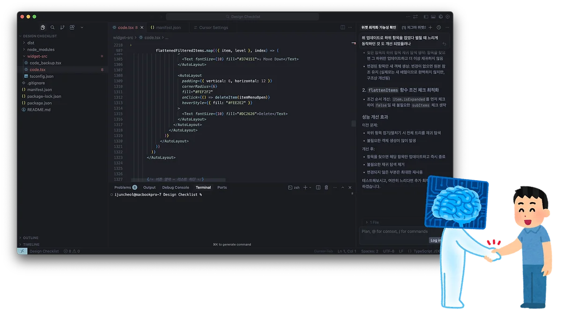Click the Design Checklist command search bar

(x=242, y=17)
